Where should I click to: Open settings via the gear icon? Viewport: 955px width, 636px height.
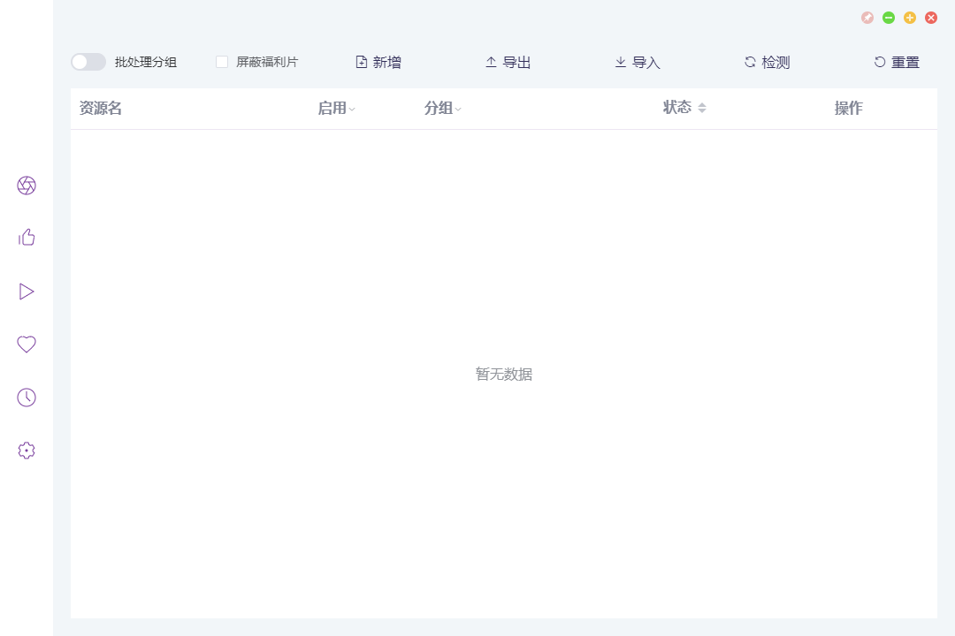(x=27, y=450)
